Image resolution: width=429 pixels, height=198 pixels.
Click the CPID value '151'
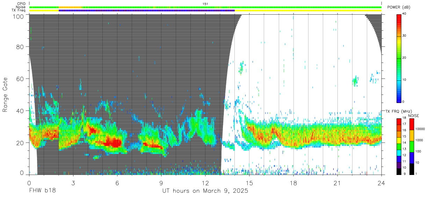pyautogui.click(x=205, y=4)
